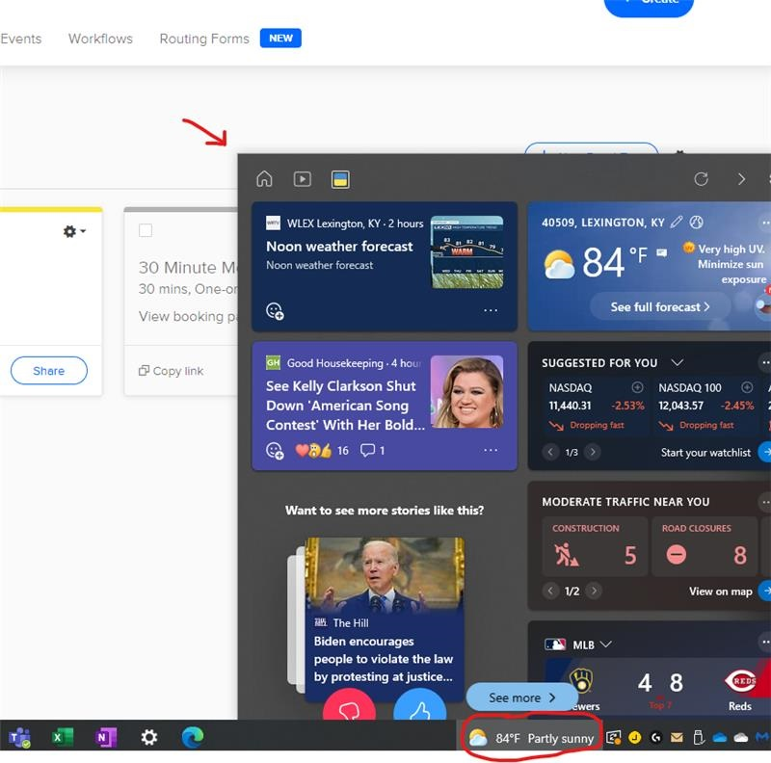This screenshot has height=763, width=771.
Task: Open the Noon weather forecast thumbnail
Action: pos(466,252)
